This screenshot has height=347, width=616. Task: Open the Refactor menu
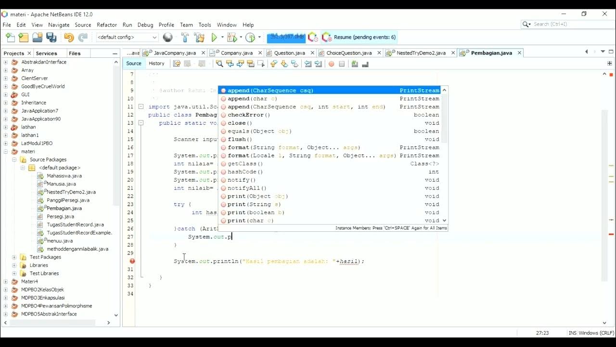pos(107,25)
